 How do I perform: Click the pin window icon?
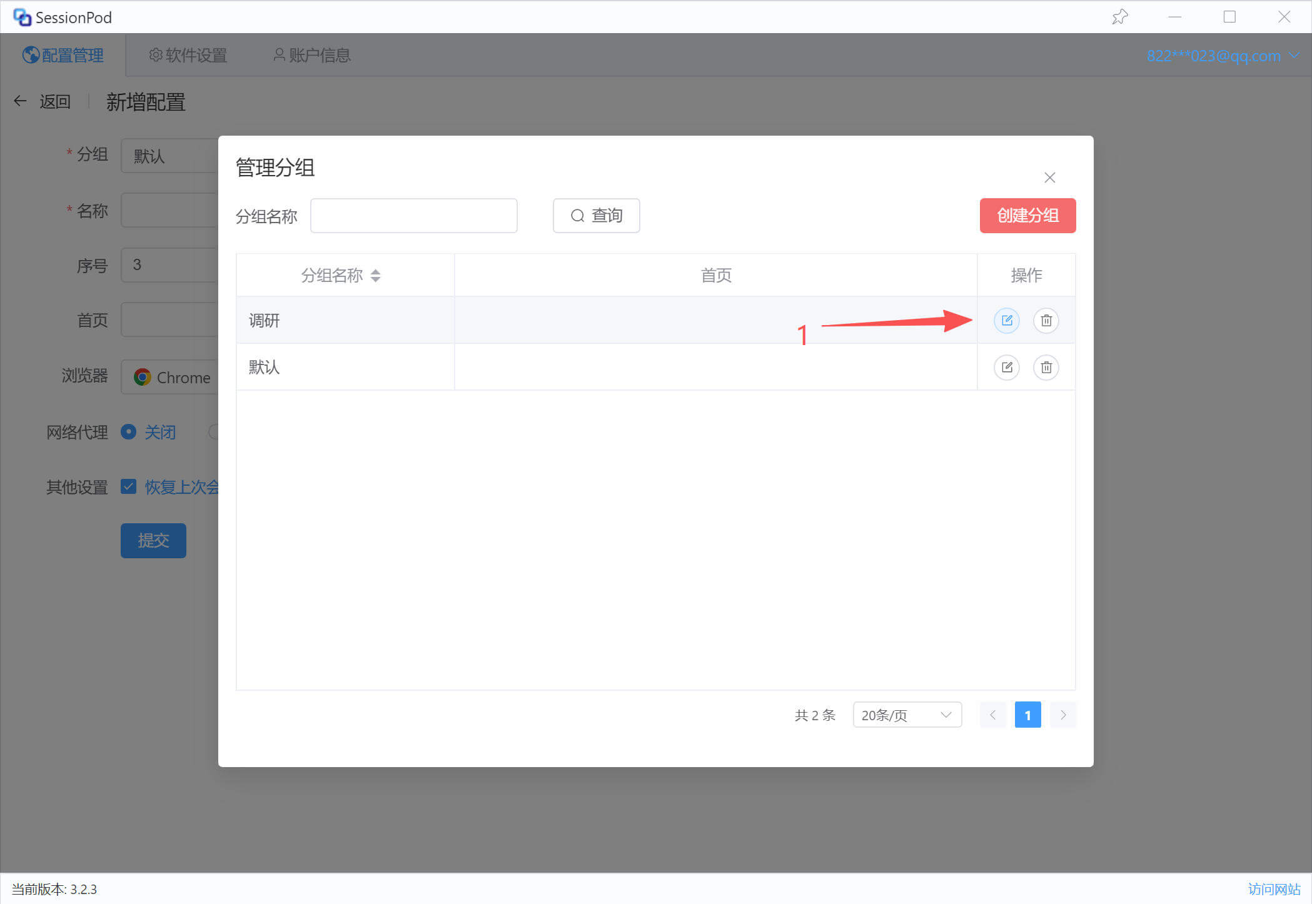click(1119, 17)
